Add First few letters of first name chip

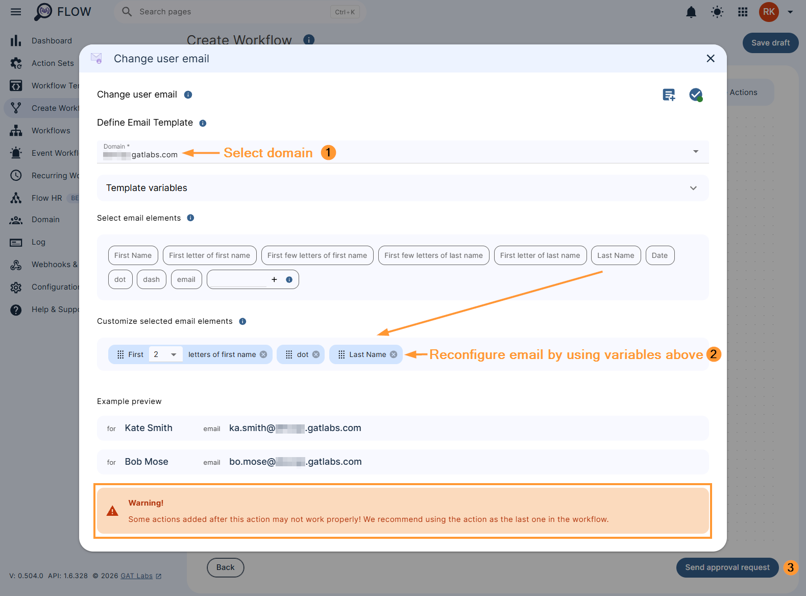tap(317, 255)
